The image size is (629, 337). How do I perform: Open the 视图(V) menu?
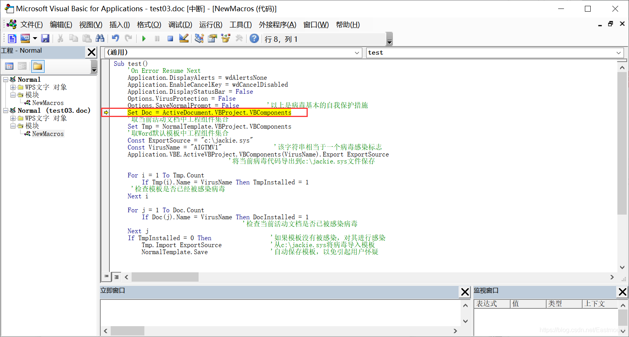point(91,25)
